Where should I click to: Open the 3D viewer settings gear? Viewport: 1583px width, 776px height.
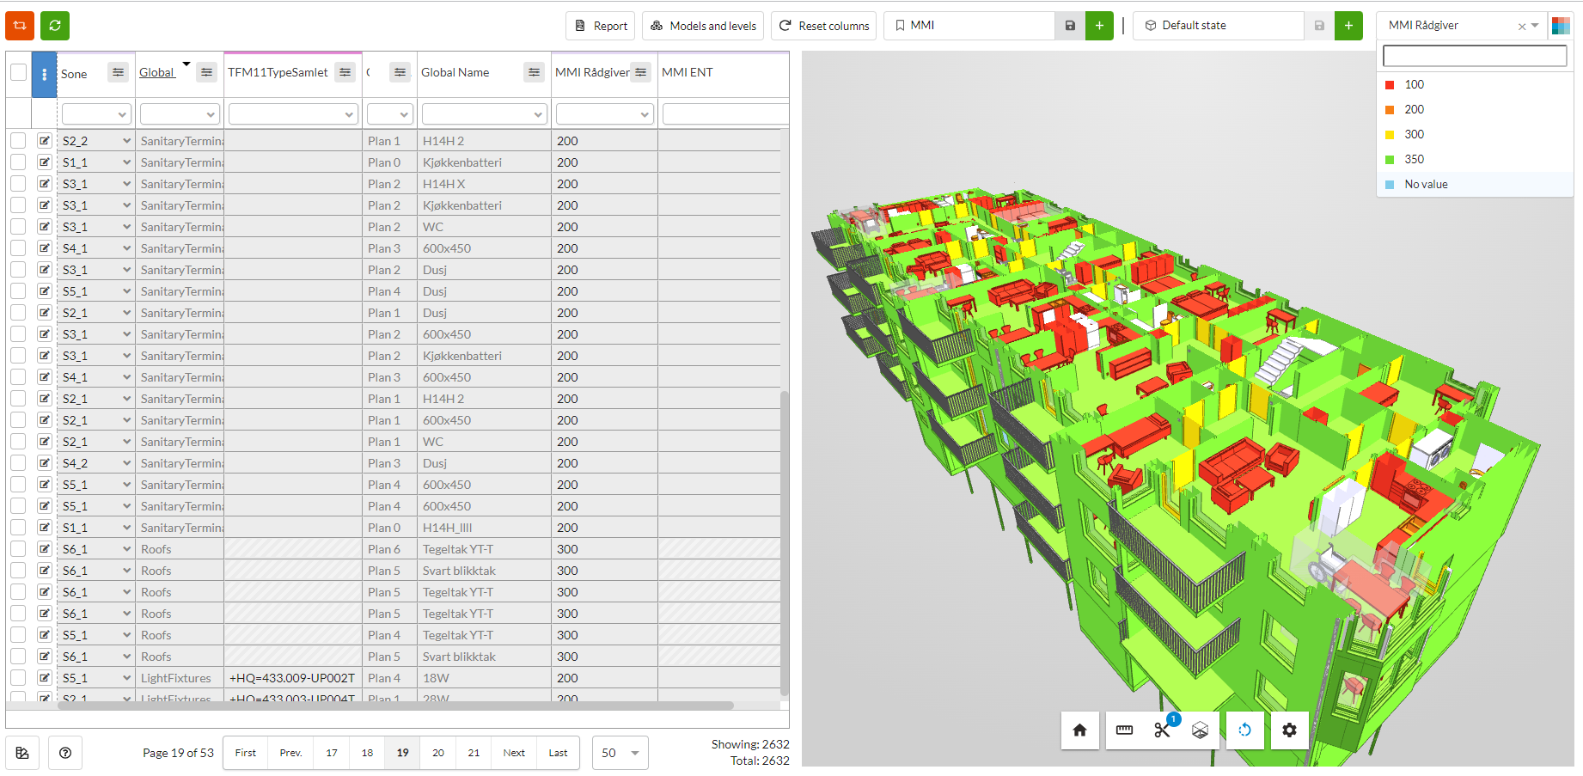[x=1289, y=730]
